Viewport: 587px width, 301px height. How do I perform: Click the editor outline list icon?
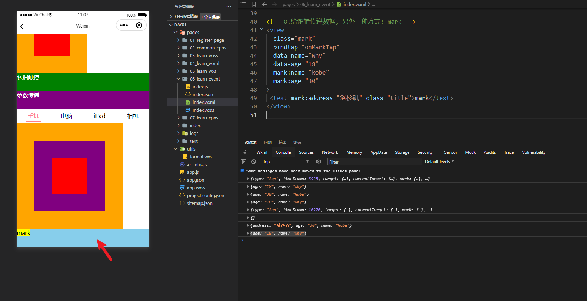243,4
